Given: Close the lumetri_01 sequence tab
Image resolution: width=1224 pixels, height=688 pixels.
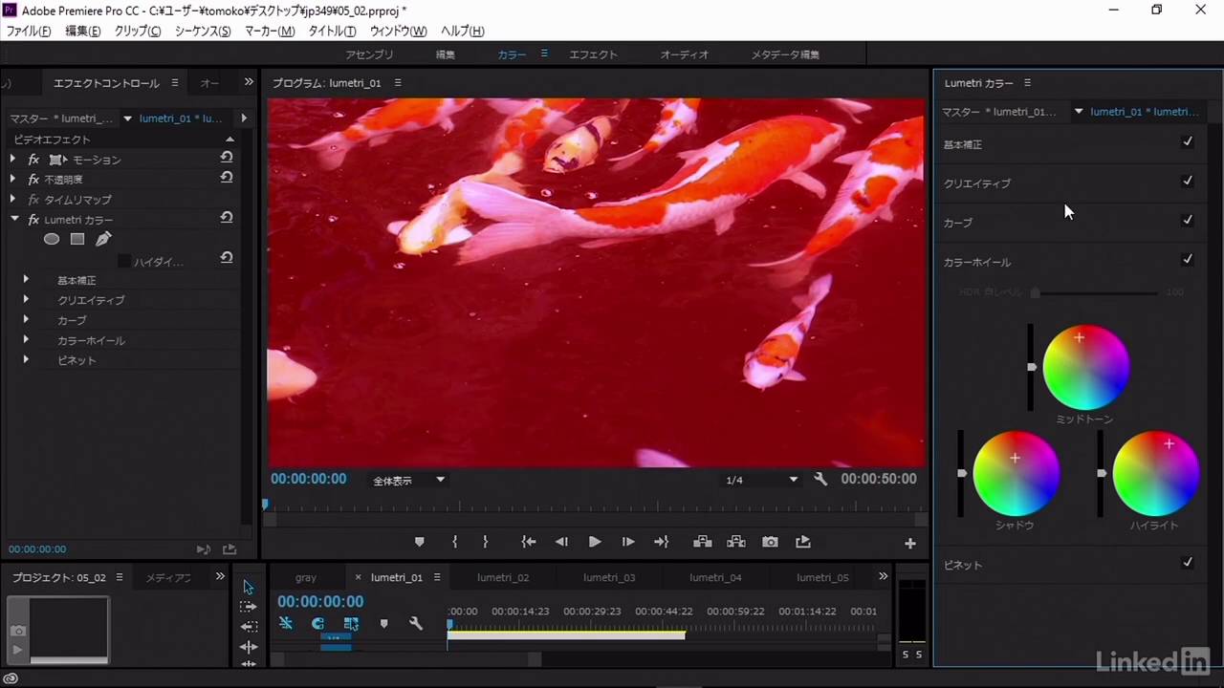Looking at the screenshot, I should pos(359,577).
